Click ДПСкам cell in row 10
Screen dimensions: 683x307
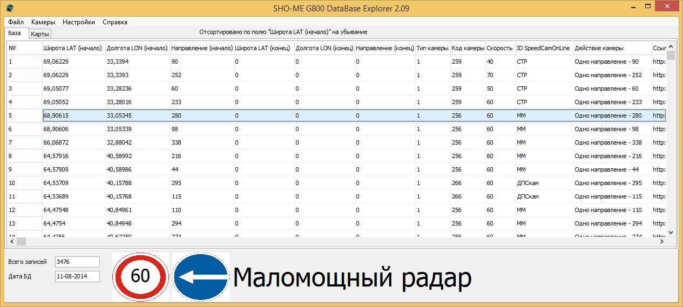tap(544, 183)
